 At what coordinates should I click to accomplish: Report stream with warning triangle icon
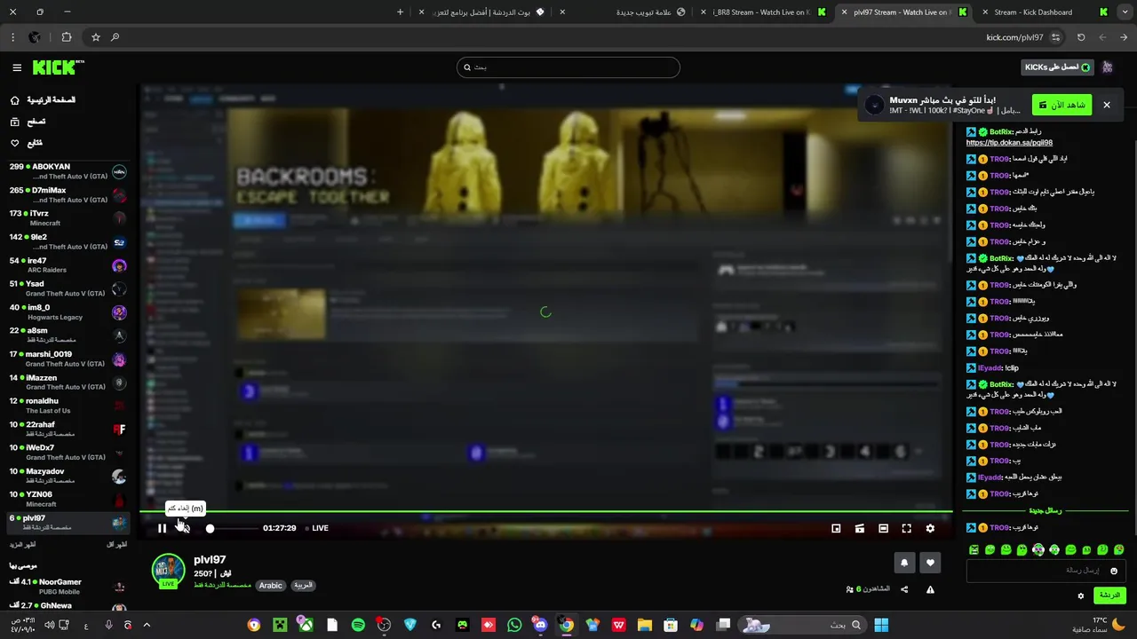[x=930, y=589]
